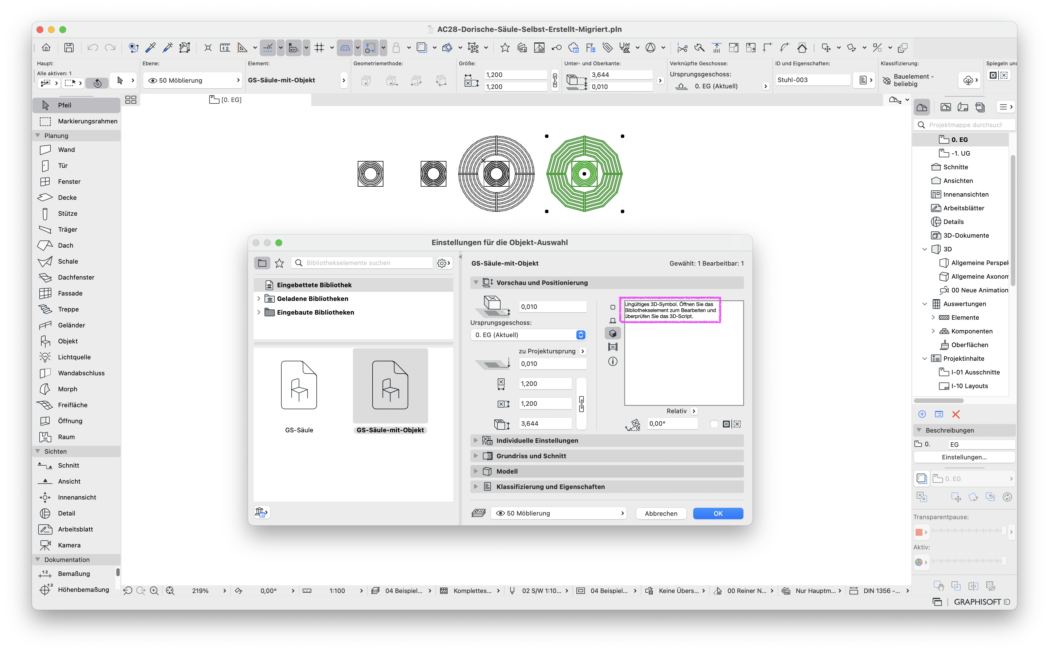Toggle the chain link for dialog dimensions
Image resolution: width=1049 pixels, height=652 pixels.
582,404
